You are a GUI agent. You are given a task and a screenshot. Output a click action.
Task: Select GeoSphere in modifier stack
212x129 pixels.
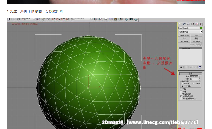[190, 48]
